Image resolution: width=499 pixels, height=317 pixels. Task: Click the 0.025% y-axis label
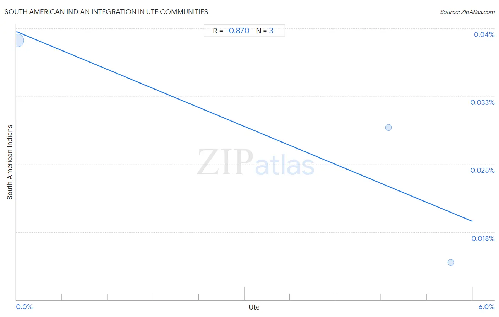click(482, 170)
